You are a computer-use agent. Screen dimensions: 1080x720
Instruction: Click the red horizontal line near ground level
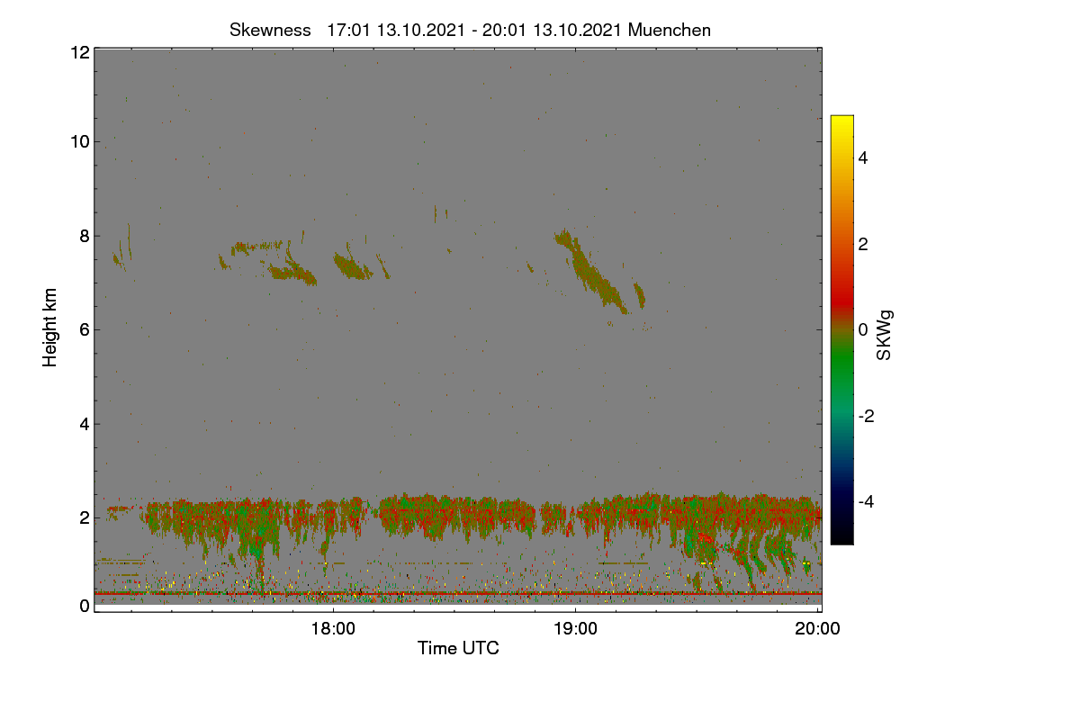point(457,594)
